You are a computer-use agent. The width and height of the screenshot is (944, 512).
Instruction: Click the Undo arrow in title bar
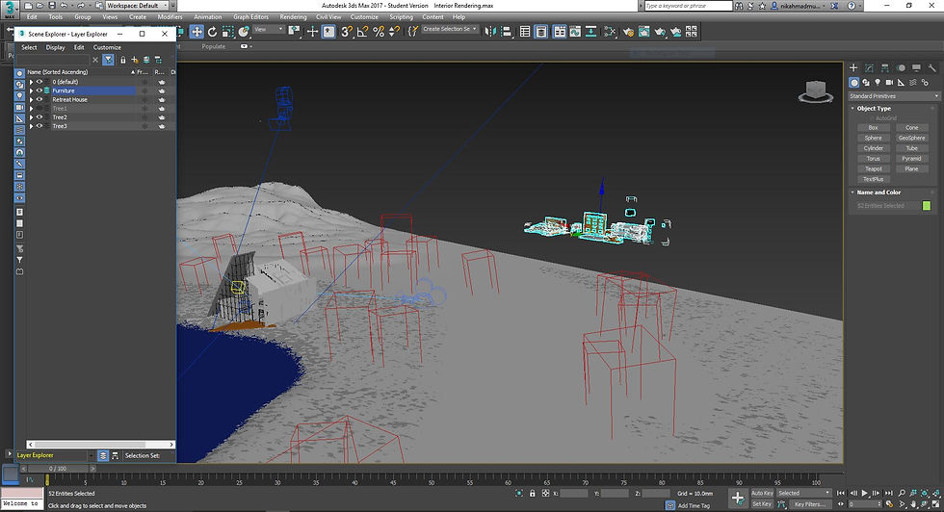tap(64, 6)
